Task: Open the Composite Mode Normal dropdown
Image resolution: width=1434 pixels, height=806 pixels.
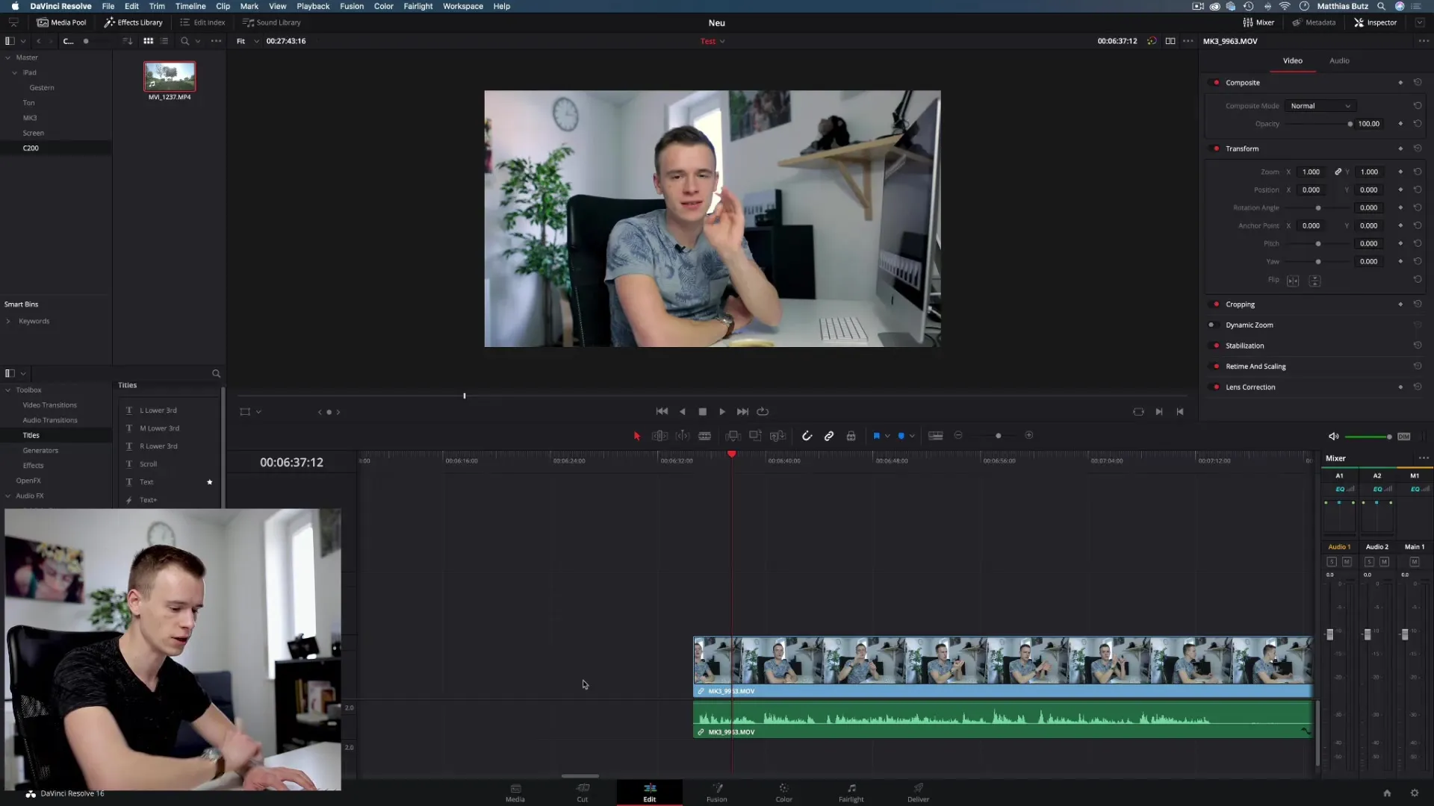Action: click(1320, 106)
